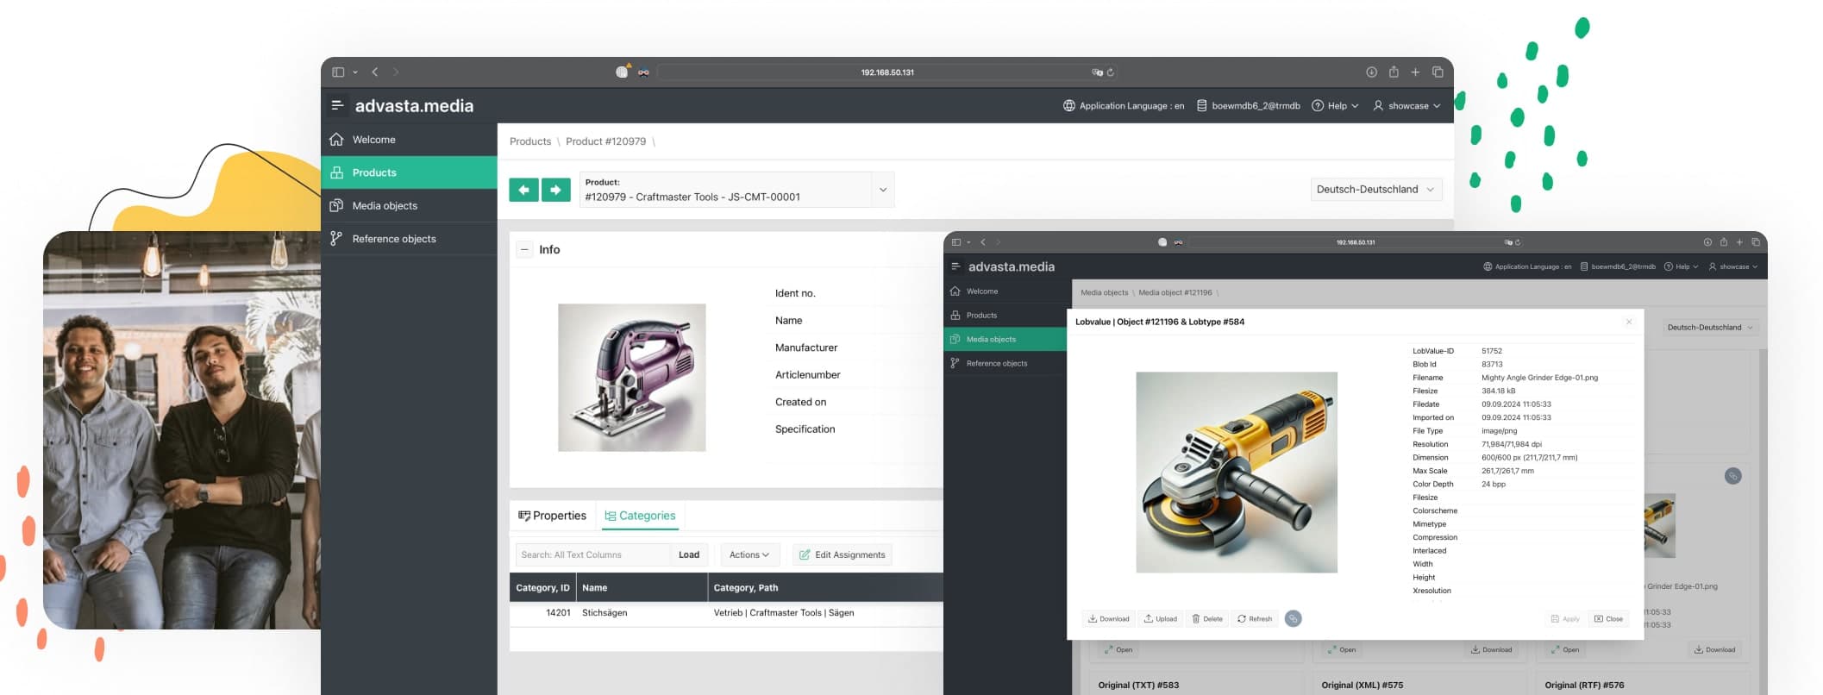Open Products in the Media objects window sidebar
Screen dimensions: 1823x695
point(1005,316)
